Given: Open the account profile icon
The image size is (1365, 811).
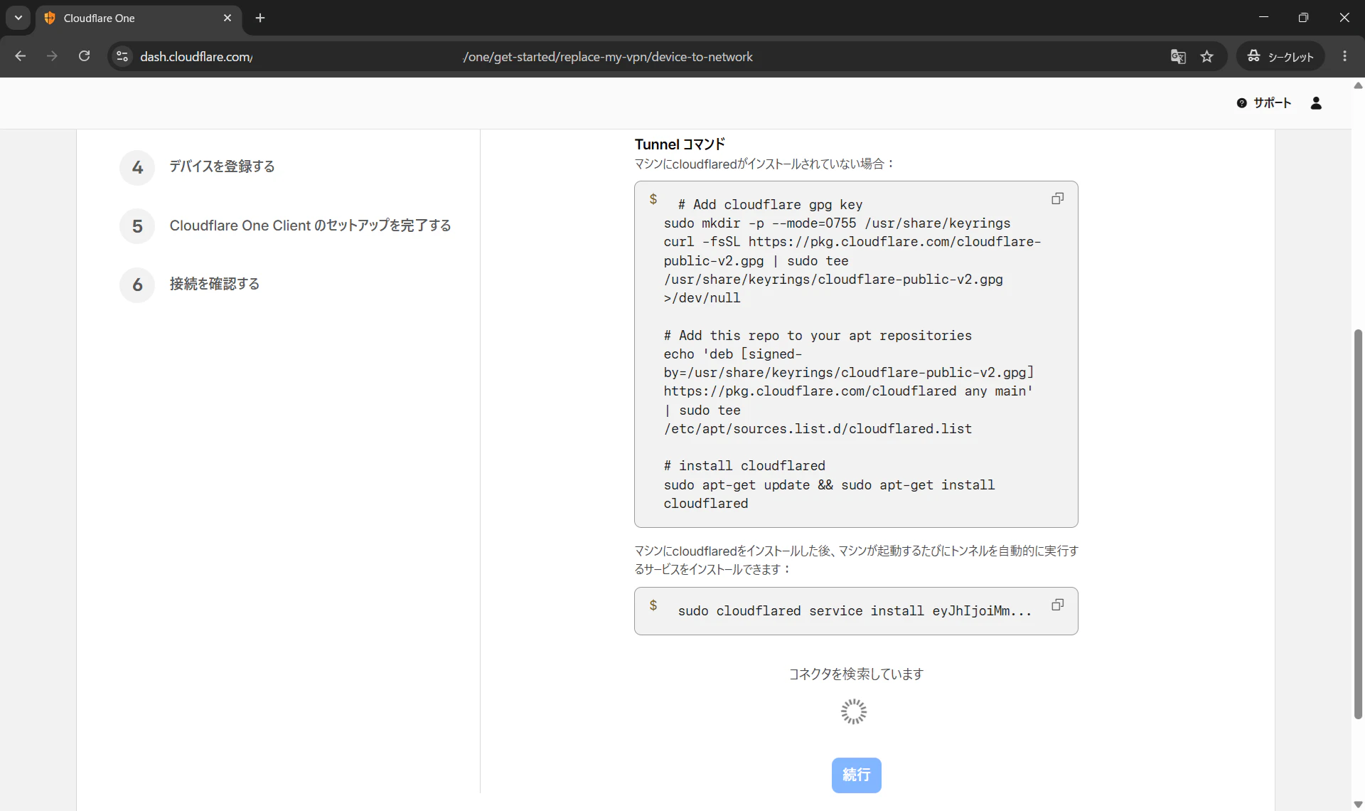Looking at the screenshot, I should [x=1316, y=103].
